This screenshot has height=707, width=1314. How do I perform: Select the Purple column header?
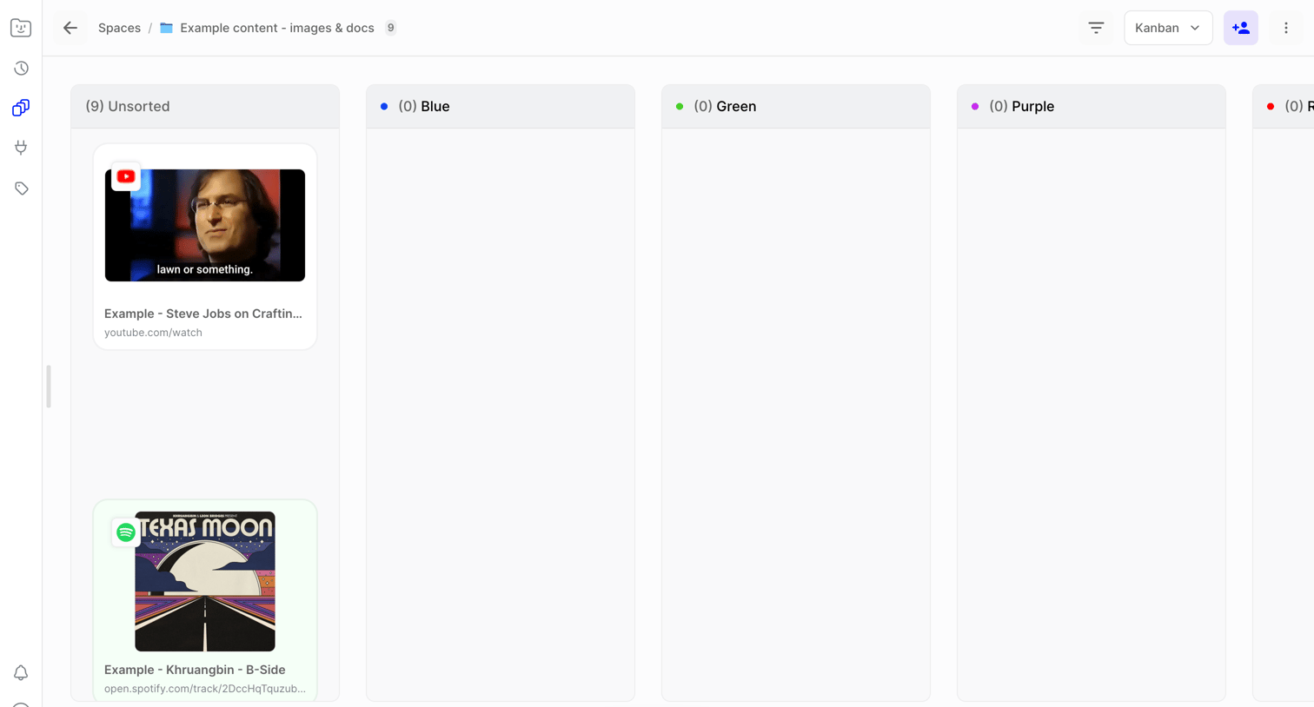click(1092, 106)
